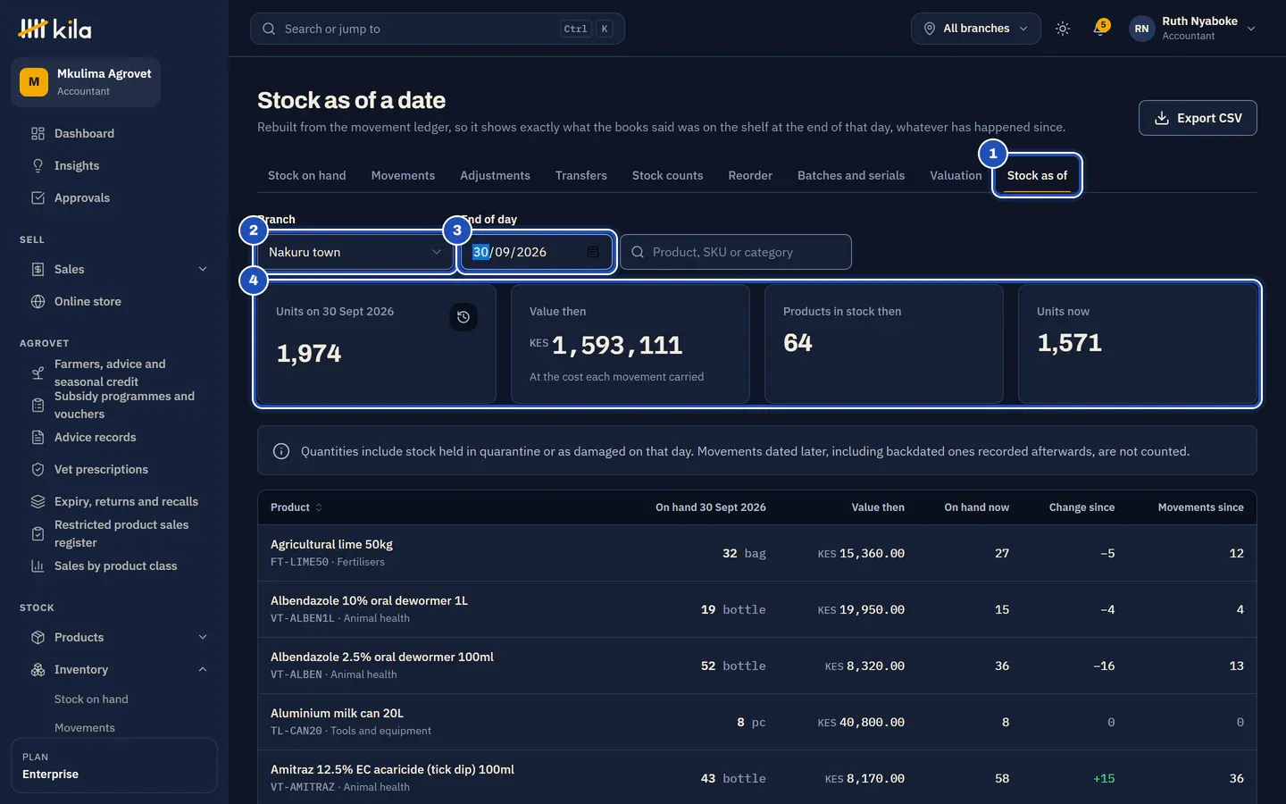1286x804 pixels.
Task: Sort by the Product column header
Action: point(296,507)
